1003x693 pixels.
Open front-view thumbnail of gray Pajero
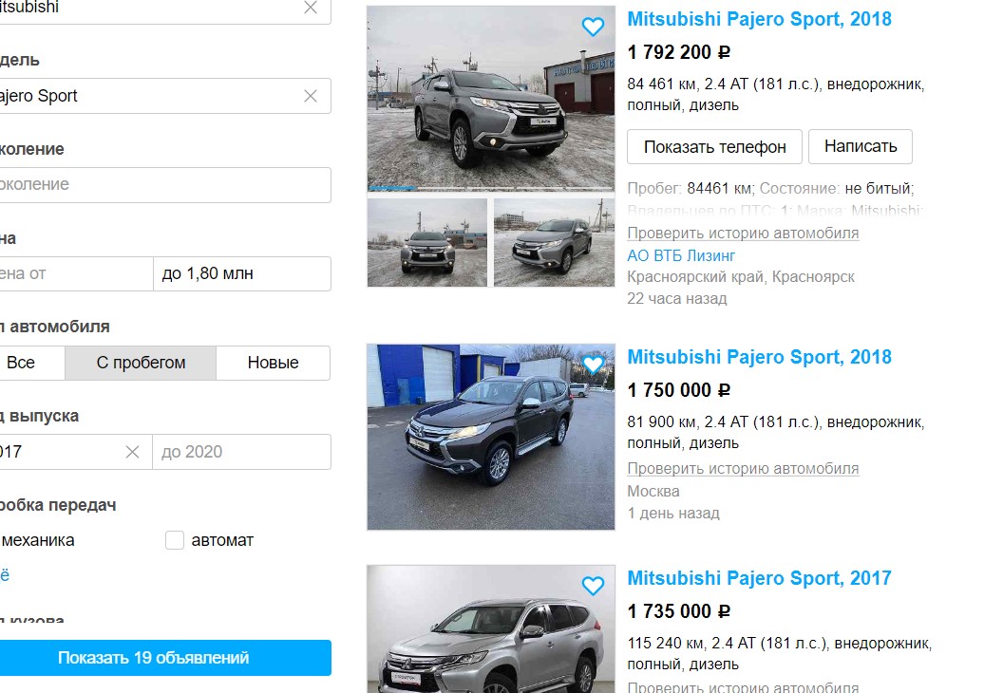[426, 243]
